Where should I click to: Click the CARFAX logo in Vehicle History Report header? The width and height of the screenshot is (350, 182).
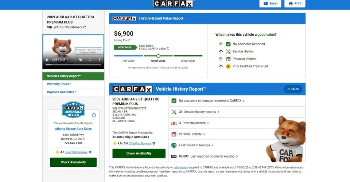pyautogui.click(x=133, y=89)
